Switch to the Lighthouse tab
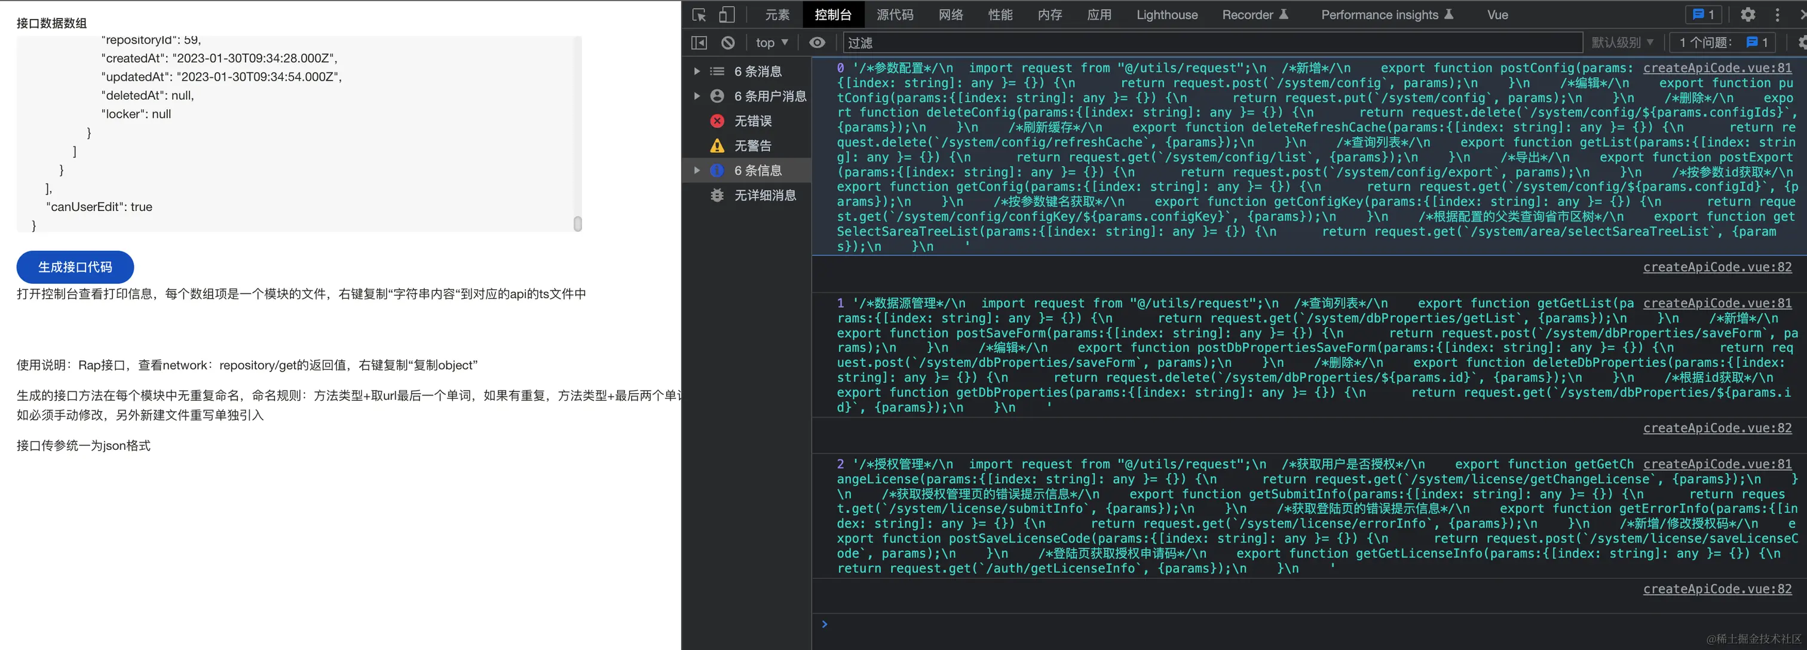This screenshot has width=1807, height=650. coord(1166,15)
